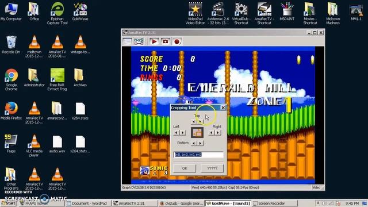Take a snapshot with the camera icon
368x207 pixels.
(166, 41)
